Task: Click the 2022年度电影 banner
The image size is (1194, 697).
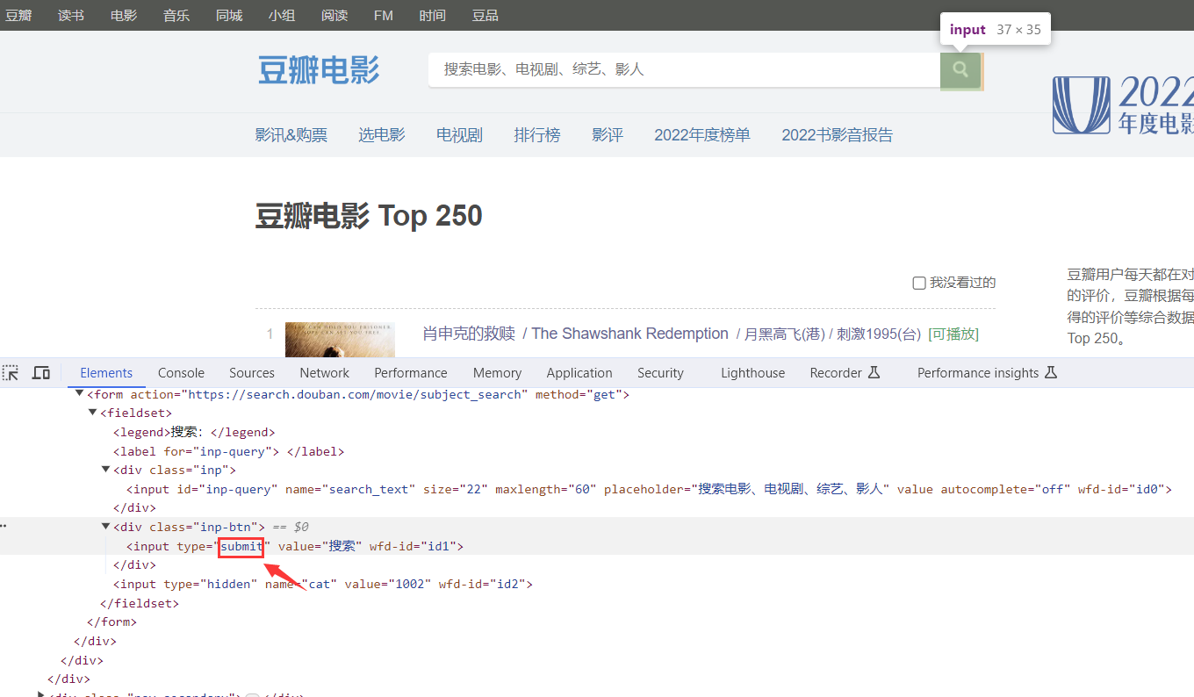Action: [1123, 105]
